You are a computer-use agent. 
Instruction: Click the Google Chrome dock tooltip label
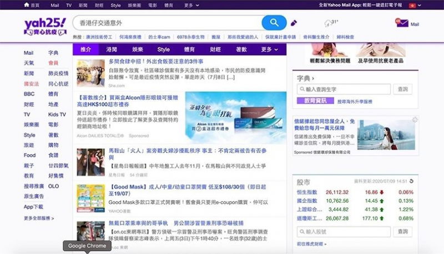(x=87, y=246)
